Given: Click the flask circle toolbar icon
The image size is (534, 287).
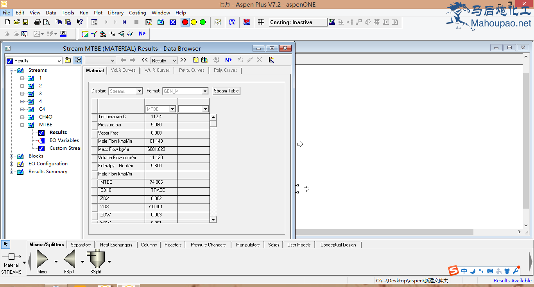Looking at the screenshot, I should [232, 22].
